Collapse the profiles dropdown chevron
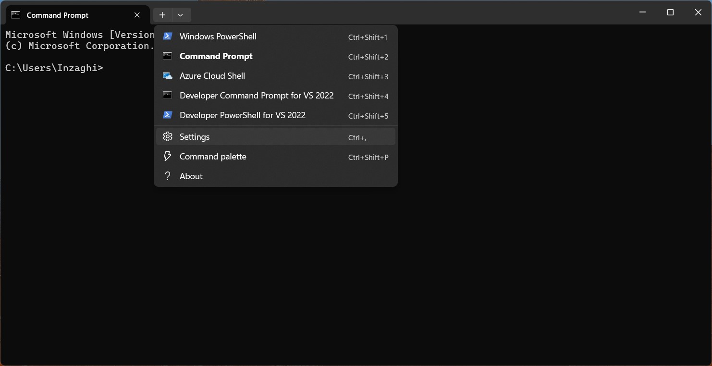 tap(181, 15)
